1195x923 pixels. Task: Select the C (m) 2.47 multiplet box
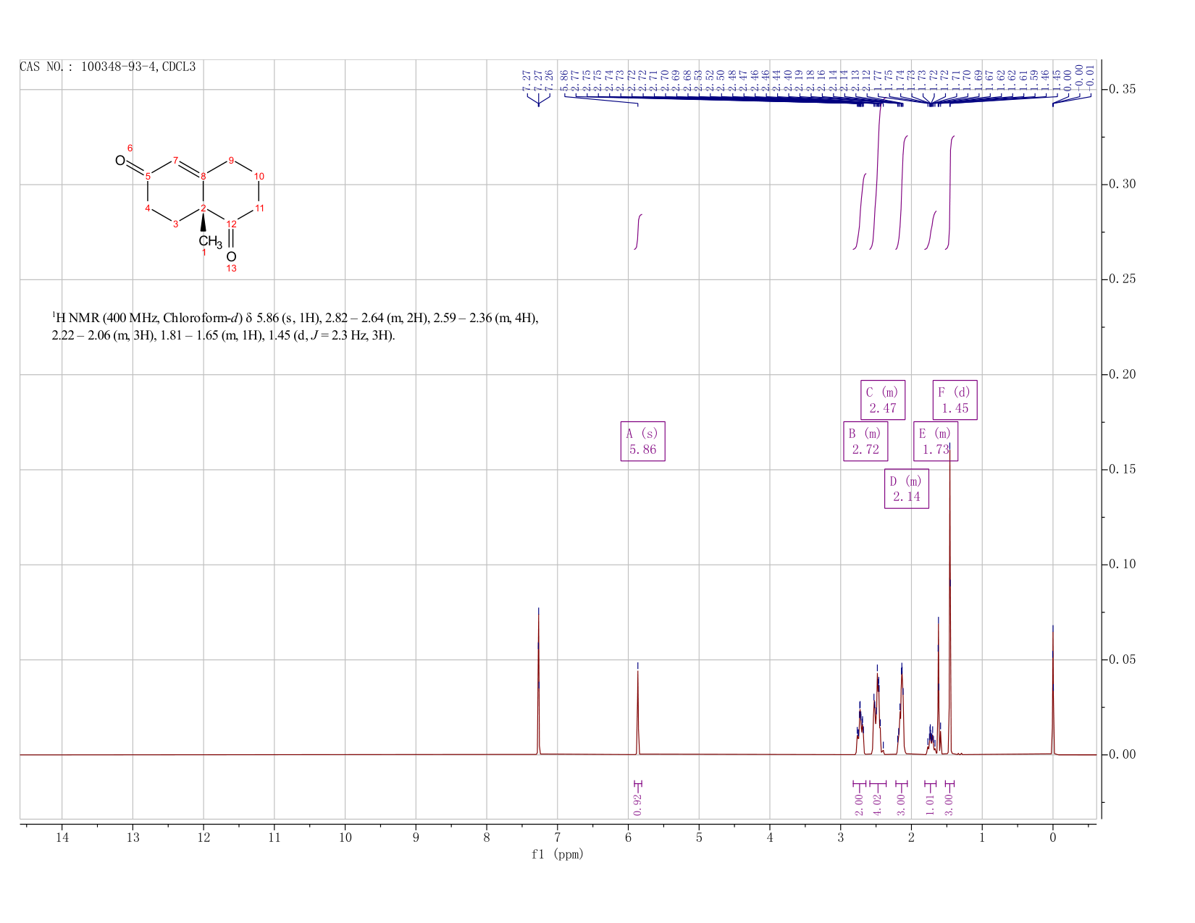click(883, 400)
